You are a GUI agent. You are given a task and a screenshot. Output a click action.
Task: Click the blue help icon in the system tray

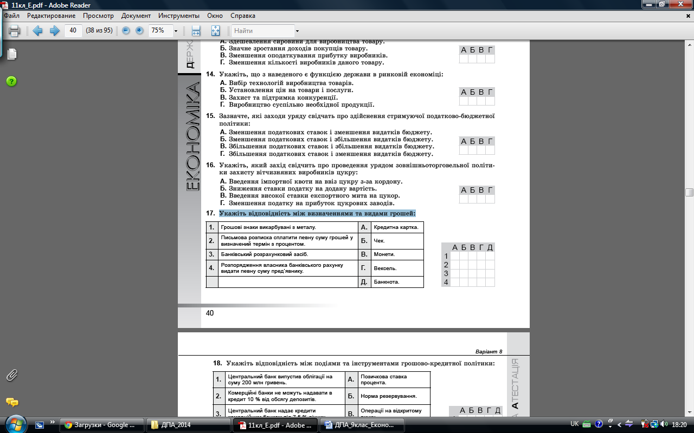[x=599, y=424]
